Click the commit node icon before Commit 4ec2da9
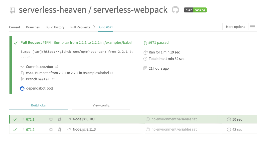The image size is (263, 141). click(22, 67)
